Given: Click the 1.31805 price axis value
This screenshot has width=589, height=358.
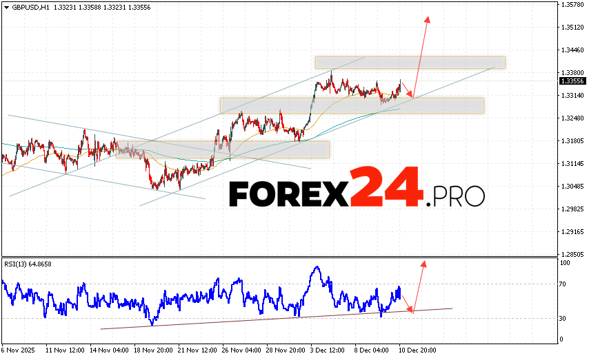Looking at the screenshot, I should point(573,141).
